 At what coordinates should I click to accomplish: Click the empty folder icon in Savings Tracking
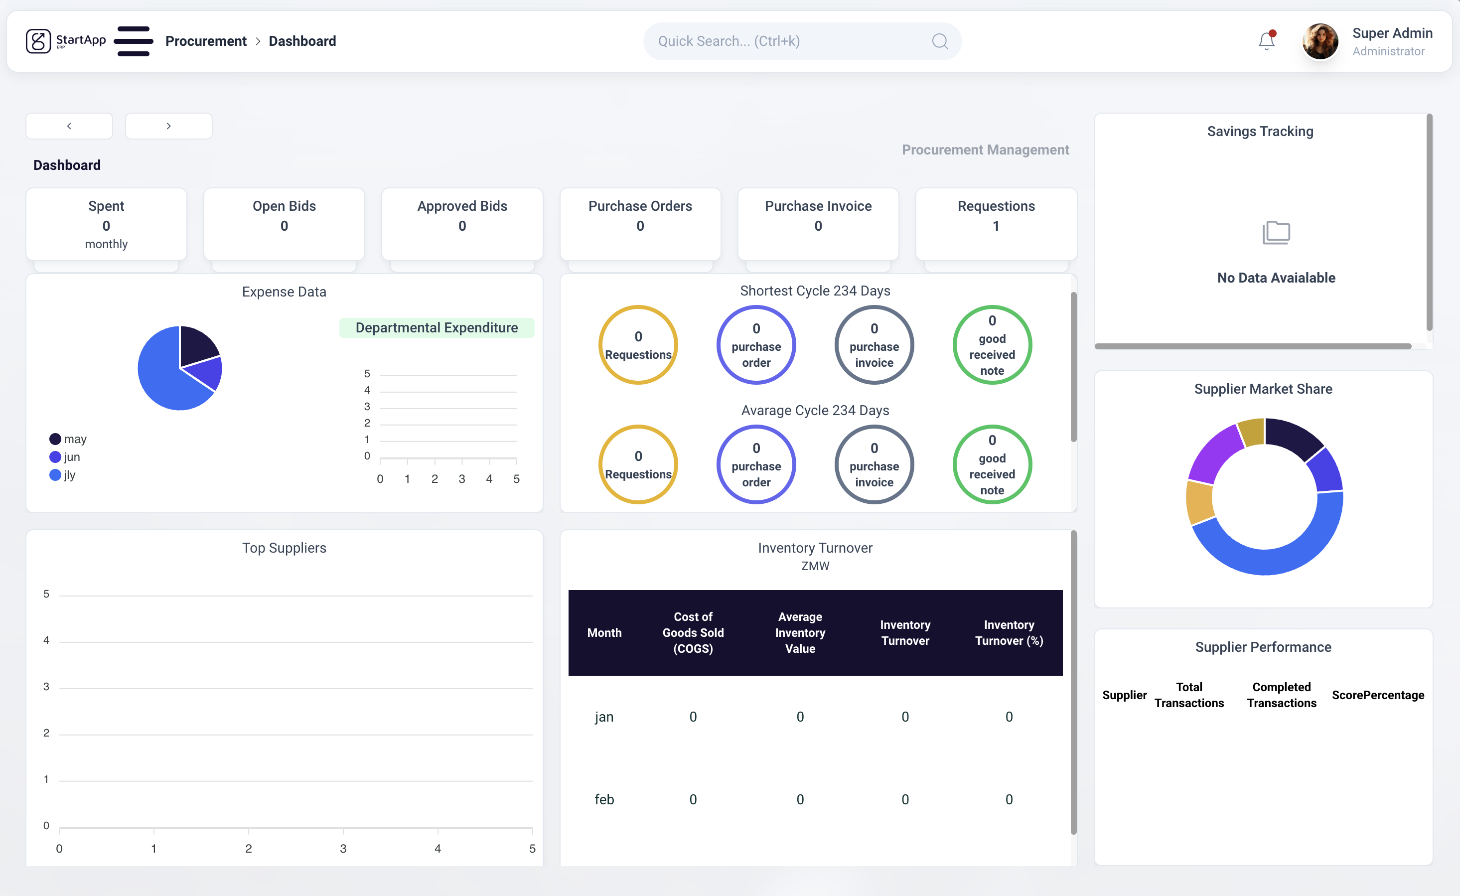(x=1276, y=232)
